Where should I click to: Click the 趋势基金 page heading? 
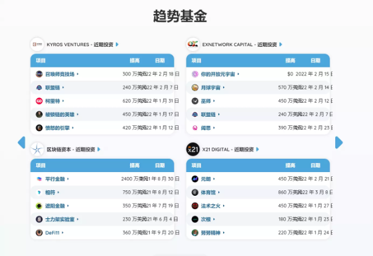point(180,16)
